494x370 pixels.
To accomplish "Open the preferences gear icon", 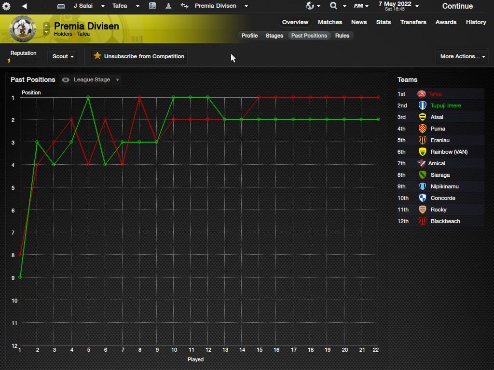I will 6,6.
